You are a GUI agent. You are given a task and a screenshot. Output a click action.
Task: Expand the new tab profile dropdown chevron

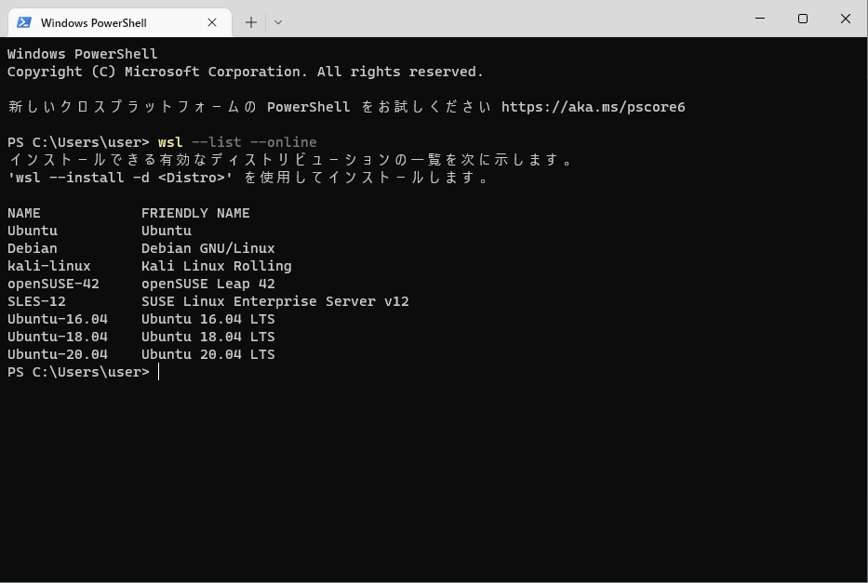pyautogui.click(x=278, y=22)
